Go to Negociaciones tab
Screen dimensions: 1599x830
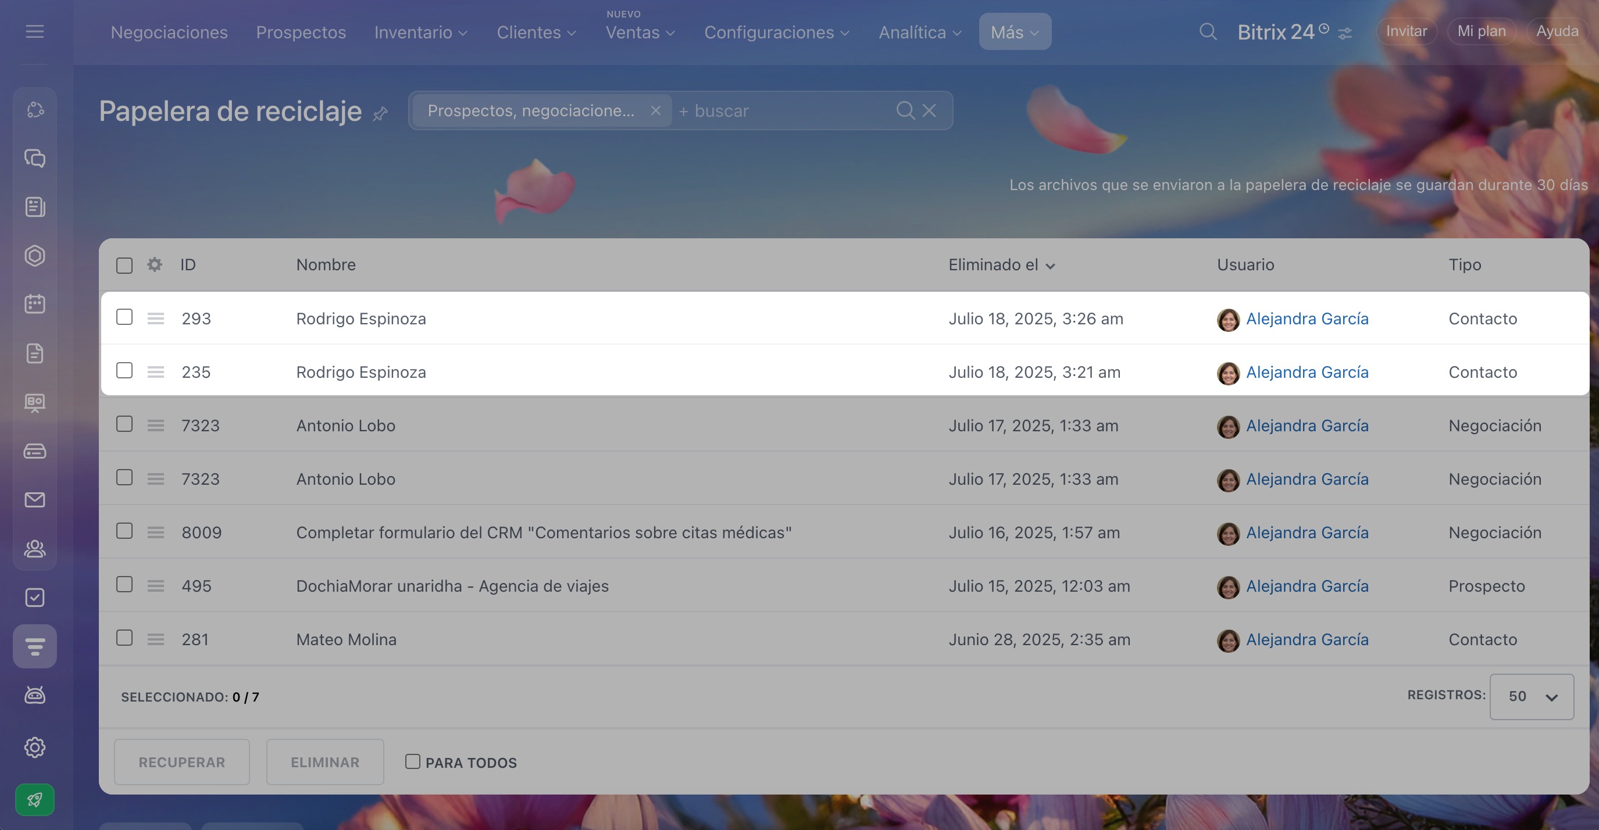[169, 32]
